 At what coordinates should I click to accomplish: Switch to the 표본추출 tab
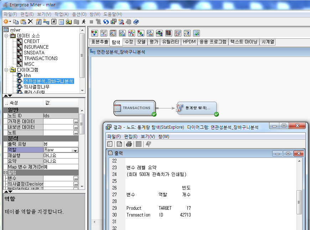point(99,42)
